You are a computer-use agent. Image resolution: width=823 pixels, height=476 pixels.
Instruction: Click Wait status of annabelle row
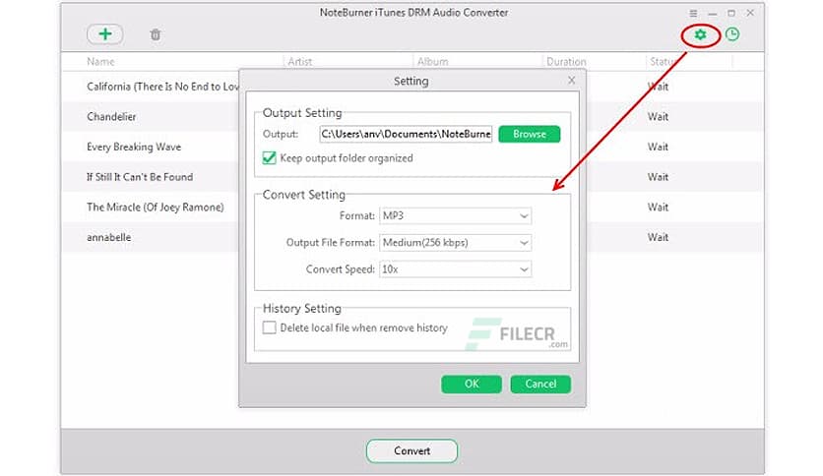point(658,237)
